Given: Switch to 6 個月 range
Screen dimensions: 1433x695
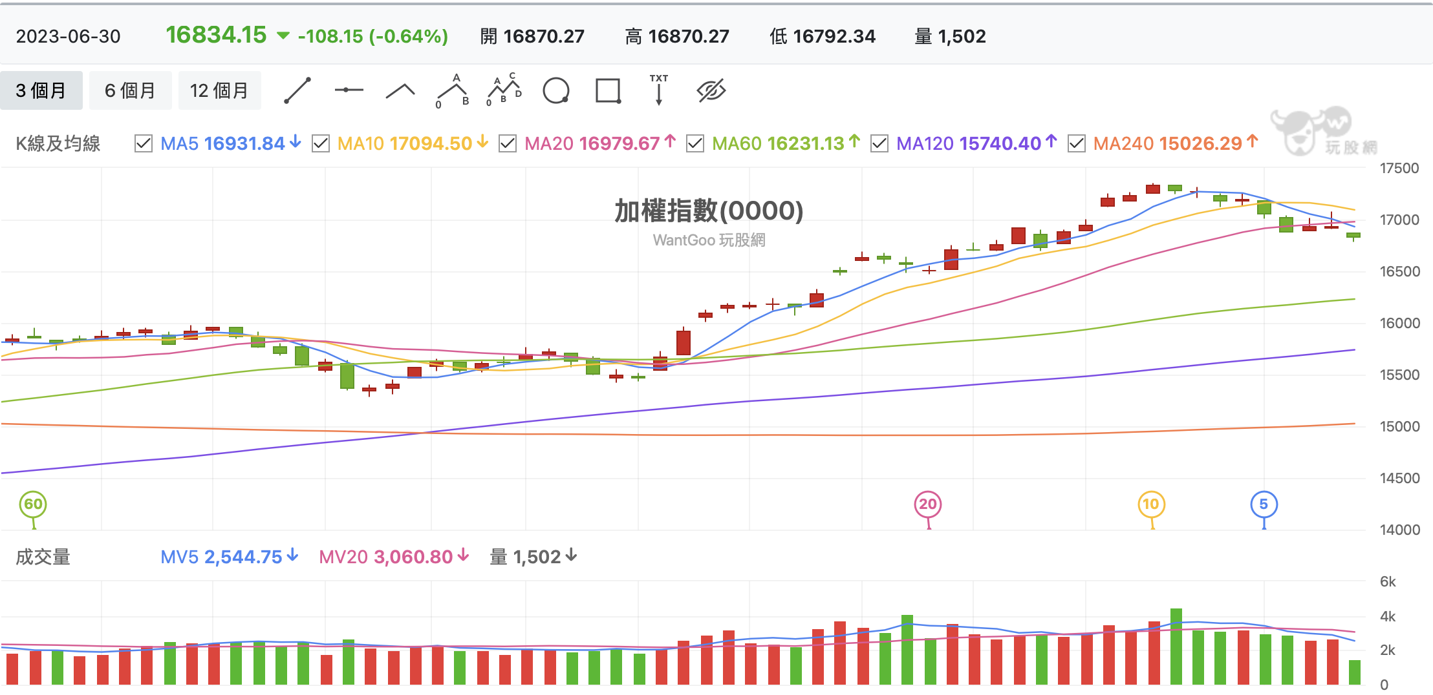Looking at the screenshot, I should click(x=130, y=90).
